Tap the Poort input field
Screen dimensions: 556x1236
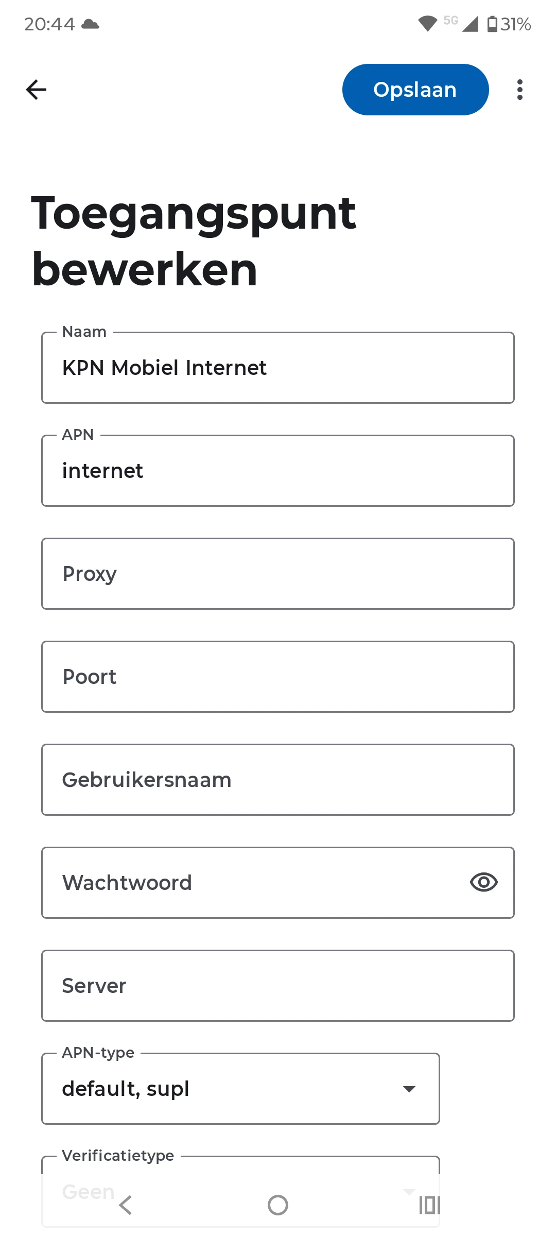(x=278, y=677)
